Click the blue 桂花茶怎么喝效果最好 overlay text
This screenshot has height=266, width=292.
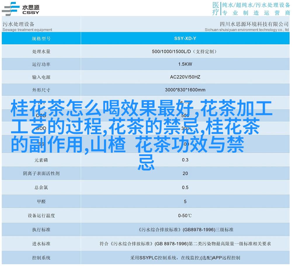tap(102, 108)
